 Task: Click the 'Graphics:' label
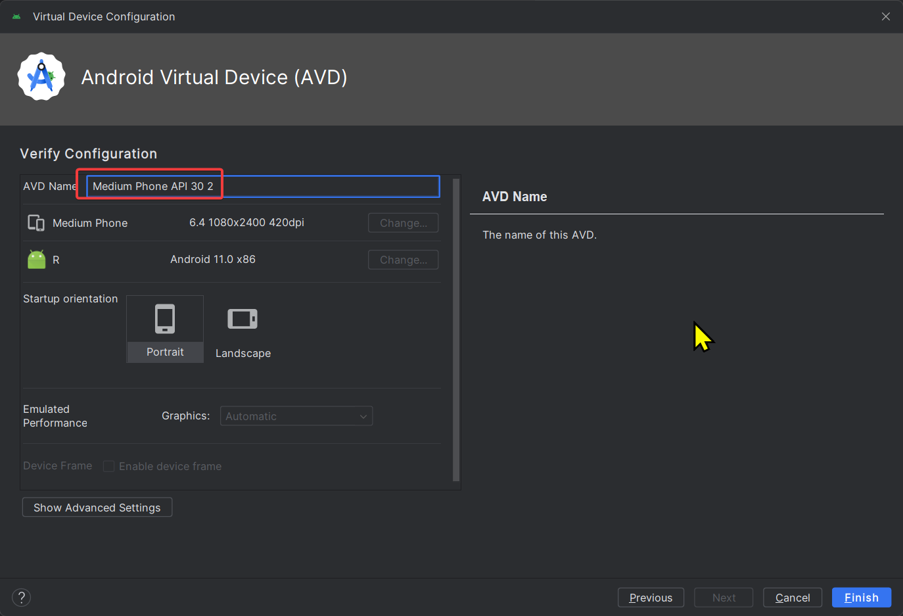186,415
